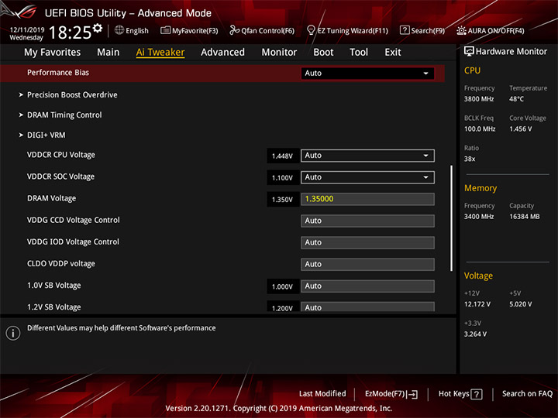
Task: Click the 18:25 clock time
Action: pos(70,33)
